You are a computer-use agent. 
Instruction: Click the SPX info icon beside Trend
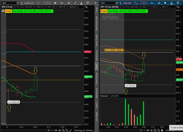coord(3,11)
